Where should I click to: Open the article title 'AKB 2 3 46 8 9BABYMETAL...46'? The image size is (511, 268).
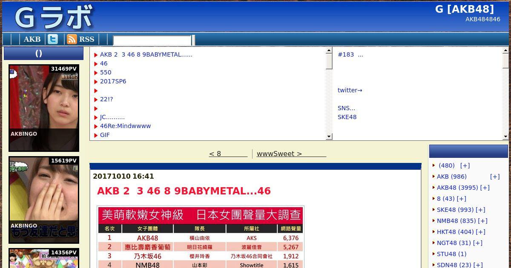coord(184,191)
